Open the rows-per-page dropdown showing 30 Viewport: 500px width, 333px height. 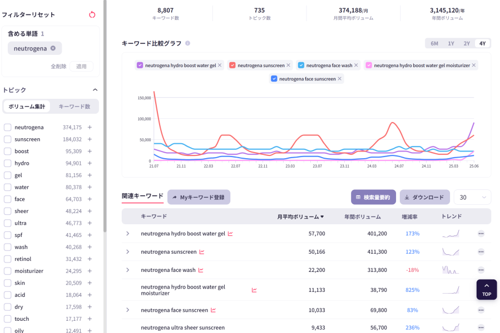click(472, 198)
